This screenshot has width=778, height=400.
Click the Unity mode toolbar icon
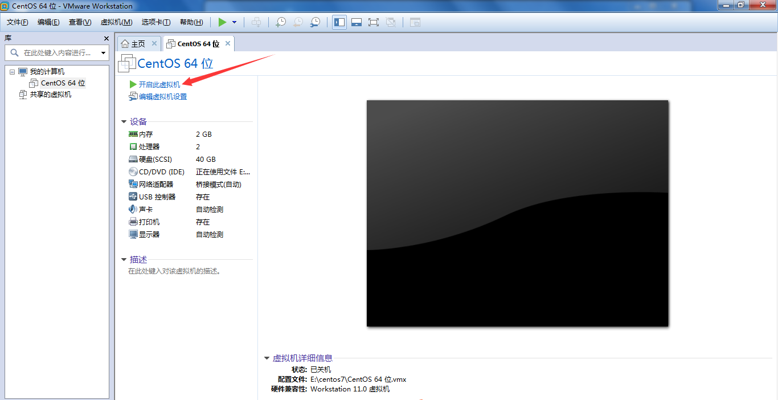click(x=391, y=22)
